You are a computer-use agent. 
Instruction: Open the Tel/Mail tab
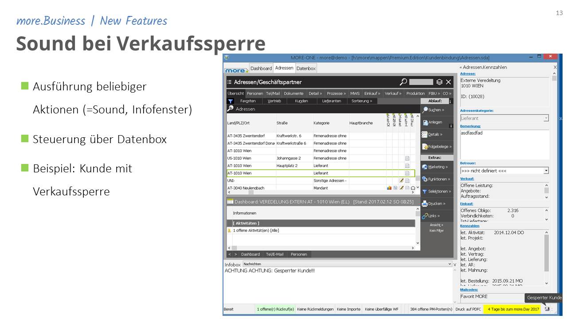click(273, 93)
